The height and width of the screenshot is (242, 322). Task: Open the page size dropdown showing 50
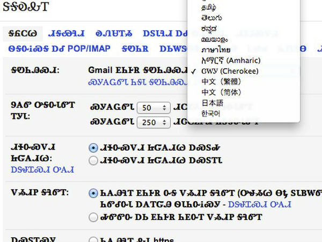click(x=153, y=107)
